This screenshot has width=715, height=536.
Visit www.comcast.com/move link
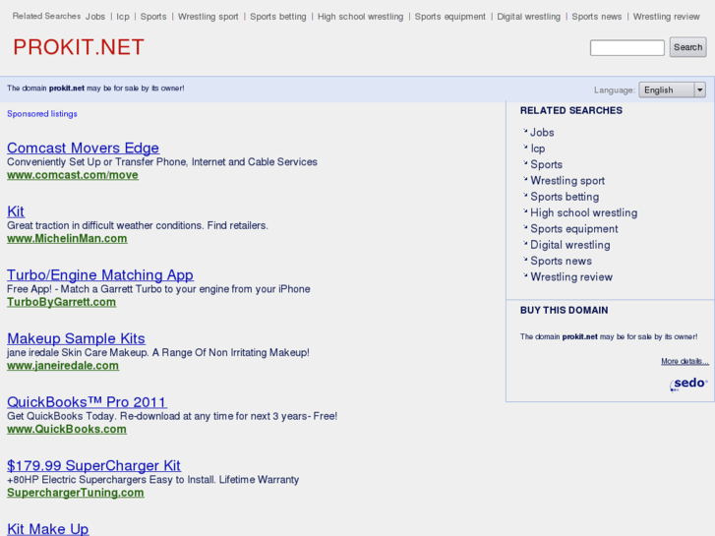pos(73,175)
